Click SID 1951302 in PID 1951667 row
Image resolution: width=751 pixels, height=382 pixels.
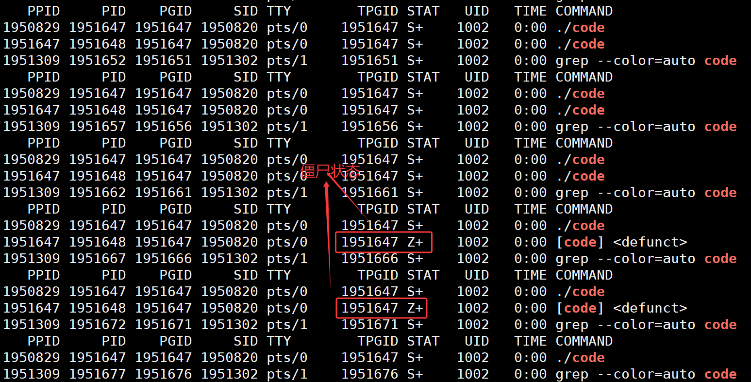click(229, 259)
